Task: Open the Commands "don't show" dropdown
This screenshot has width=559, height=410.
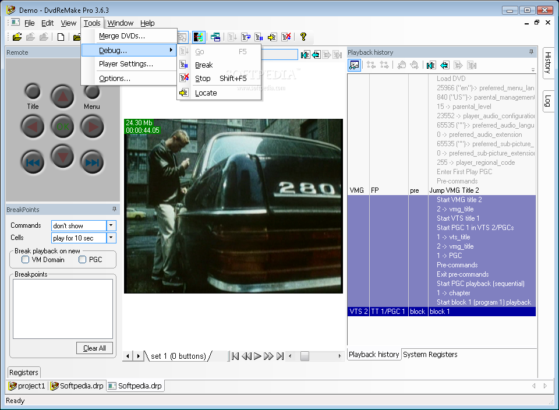Action: (x=111, y=225)
